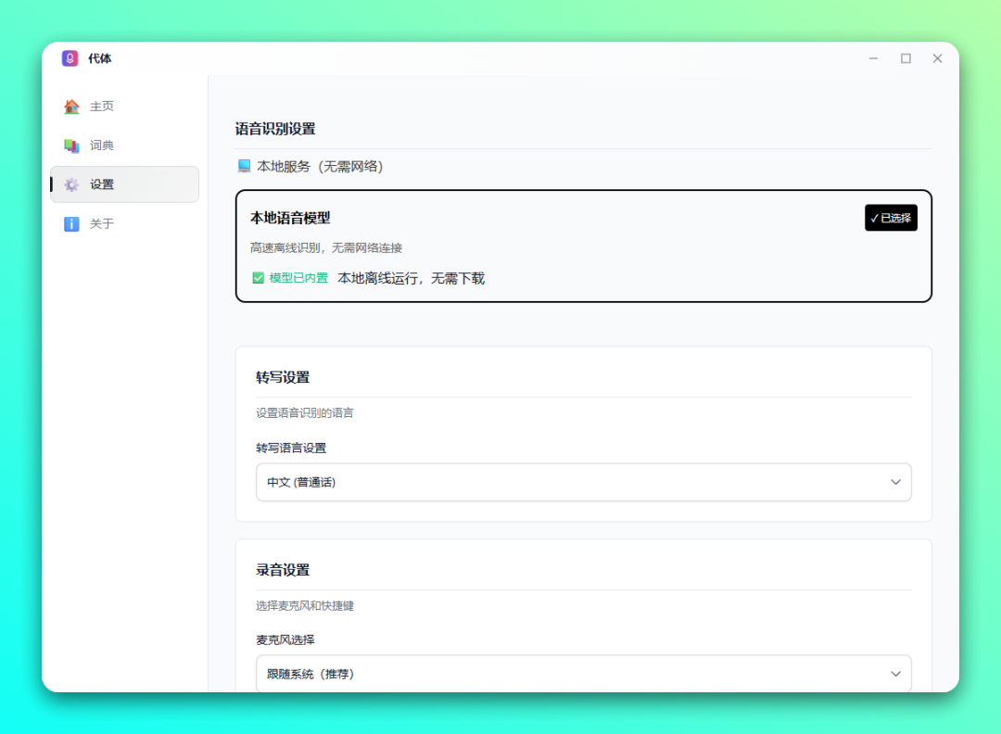The width and height of the screenshot is (1001, 734).
Task: Click the blue info icon beside 关于
Action: (x=71, y=223)
